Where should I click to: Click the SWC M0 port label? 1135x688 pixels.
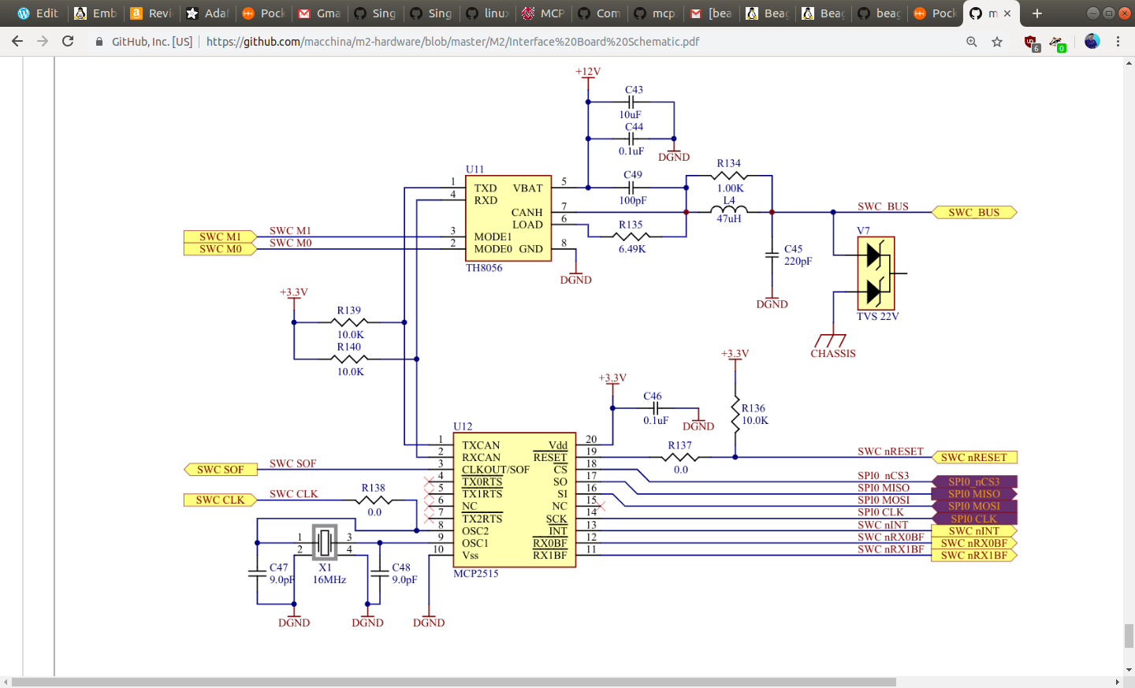pos(221,249)
